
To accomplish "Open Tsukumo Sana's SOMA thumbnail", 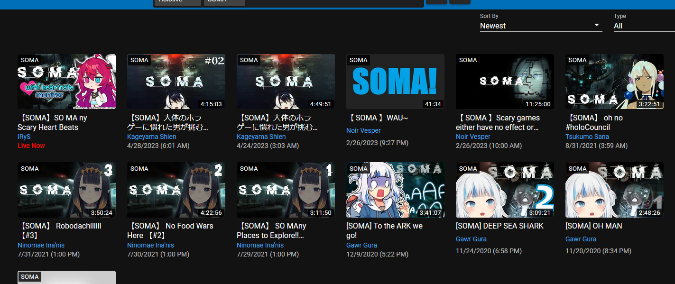I will (x=614, y=82).
